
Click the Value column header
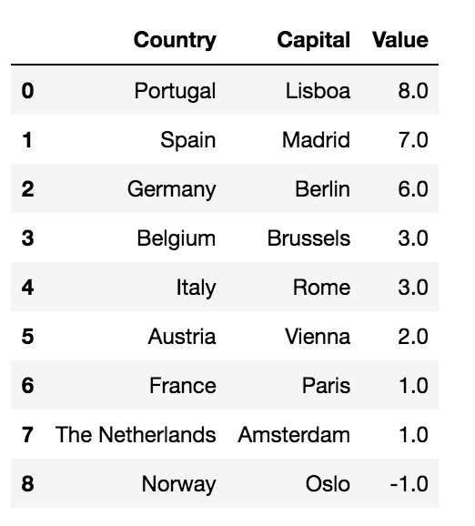tap(400, 40)
